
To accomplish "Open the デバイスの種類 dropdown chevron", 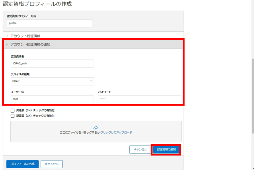I will 91,81.
